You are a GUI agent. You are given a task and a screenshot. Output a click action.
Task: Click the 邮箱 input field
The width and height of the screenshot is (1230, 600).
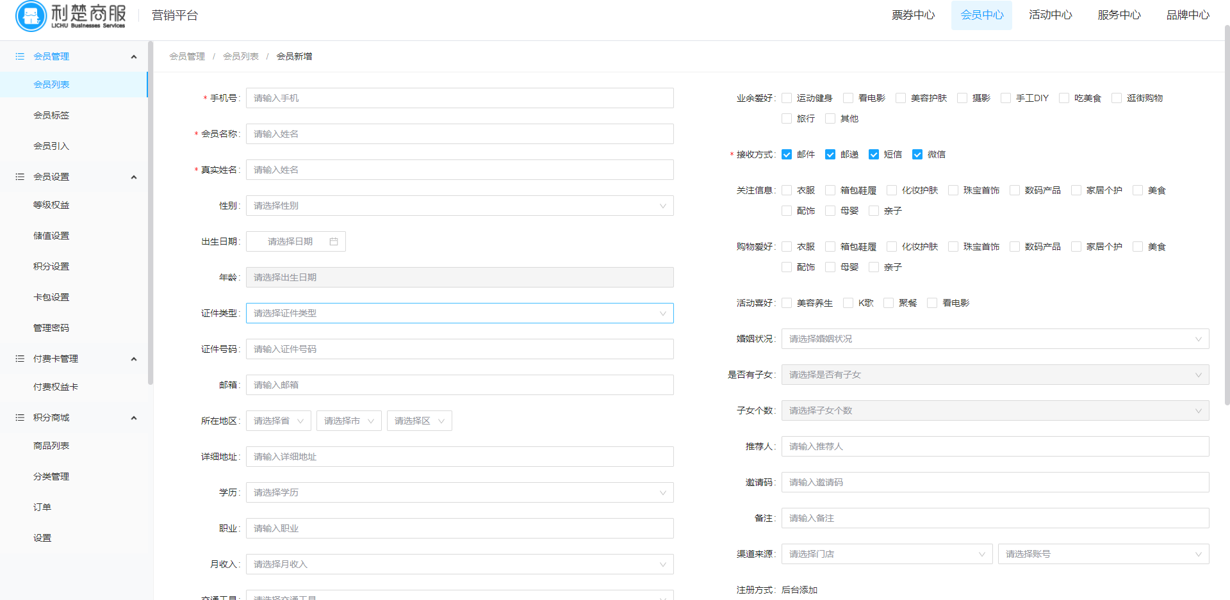pos(460,385)
